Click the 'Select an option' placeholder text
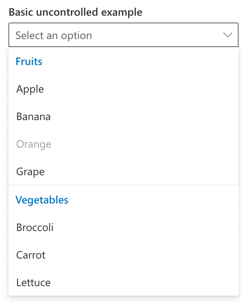This screenshot has width=247, height=306. tap(54, 36)
